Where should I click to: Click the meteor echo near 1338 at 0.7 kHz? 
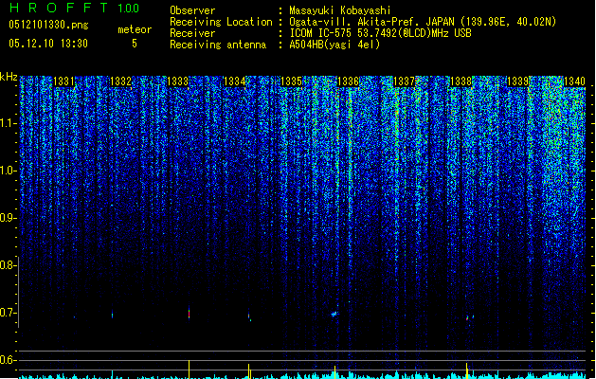point(468,317)
